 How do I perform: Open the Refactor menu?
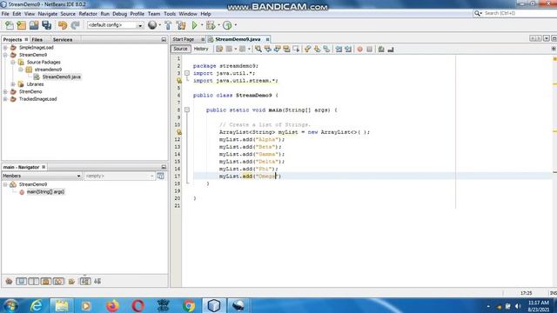[x=88, y=14]
